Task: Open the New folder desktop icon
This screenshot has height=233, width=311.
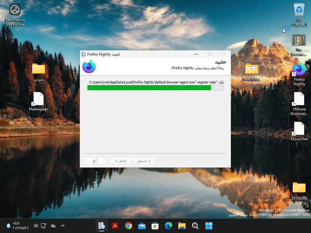Action: [x=251, y=72]
